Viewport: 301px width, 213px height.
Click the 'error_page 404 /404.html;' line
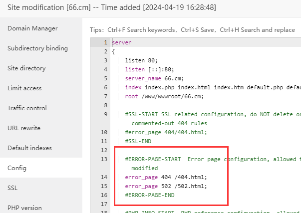[x=166, y=177]
